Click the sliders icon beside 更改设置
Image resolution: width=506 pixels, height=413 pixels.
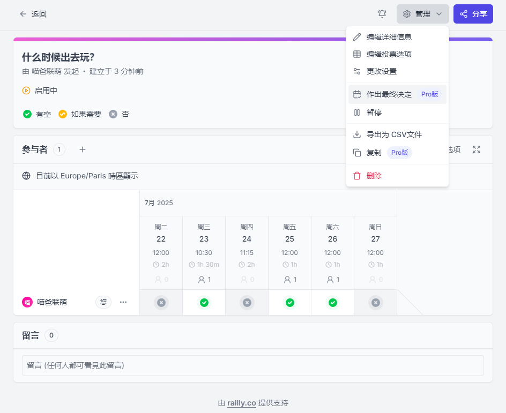357,71
